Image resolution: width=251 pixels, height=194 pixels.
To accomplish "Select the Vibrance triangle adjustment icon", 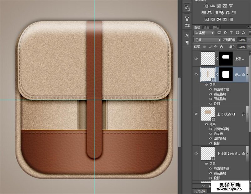I will [231, 6].
